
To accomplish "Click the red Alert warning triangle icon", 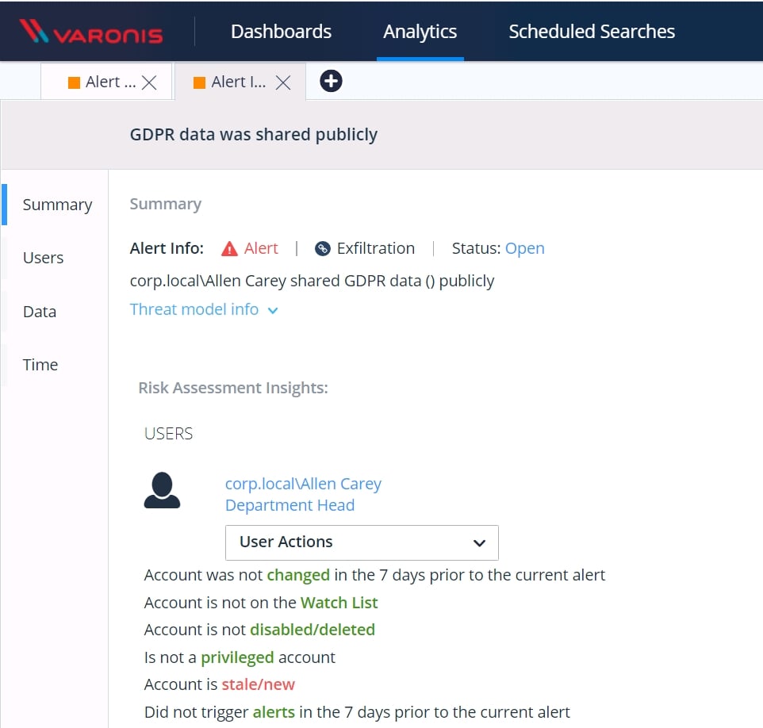I will pos(230,249).
